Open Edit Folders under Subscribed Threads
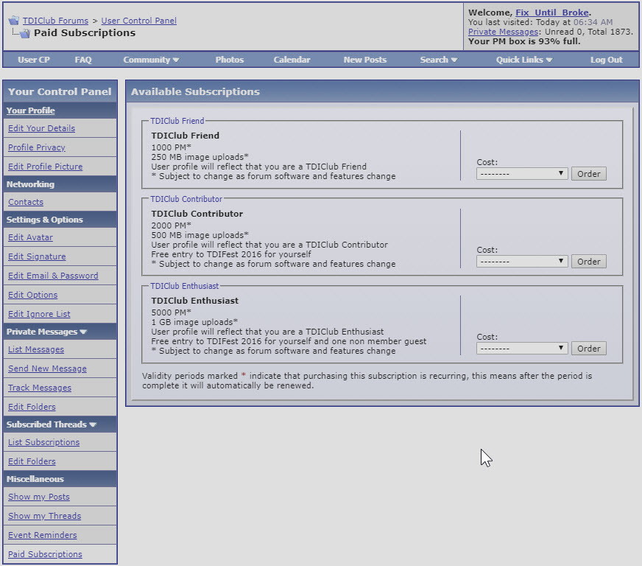642x566 pixels. (32, 461)
